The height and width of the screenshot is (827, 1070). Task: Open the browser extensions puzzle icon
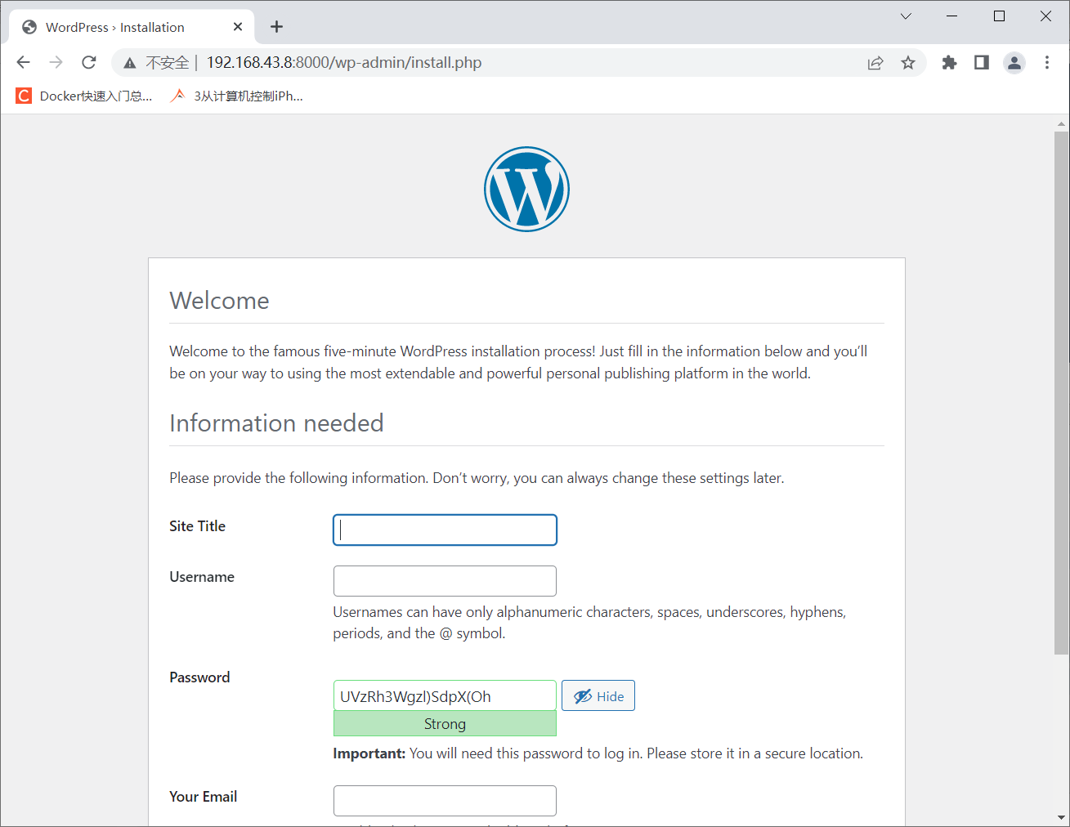coord(949,62)
